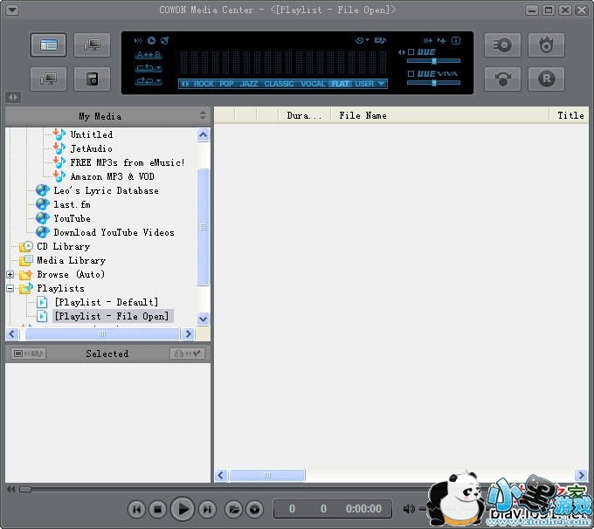This screenshot has height=529, width=594.
Task: Click the clock timer icon in display
Action: click(151, 40)
